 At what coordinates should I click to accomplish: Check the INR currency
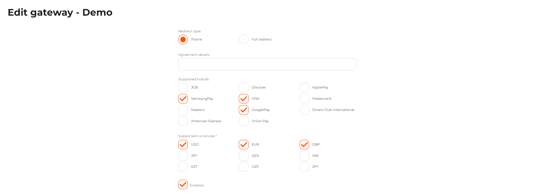[x=304, y=156]
